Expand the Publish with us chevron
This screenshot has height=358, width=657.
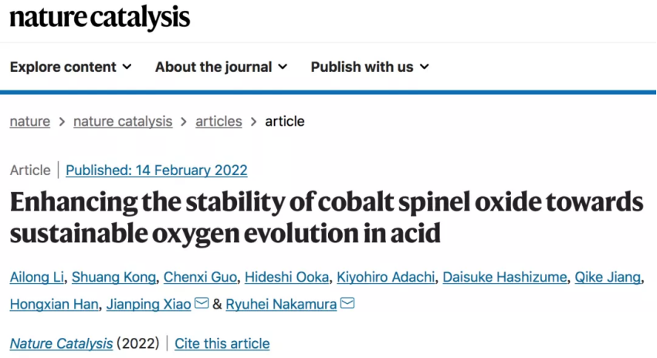(425, 67)
